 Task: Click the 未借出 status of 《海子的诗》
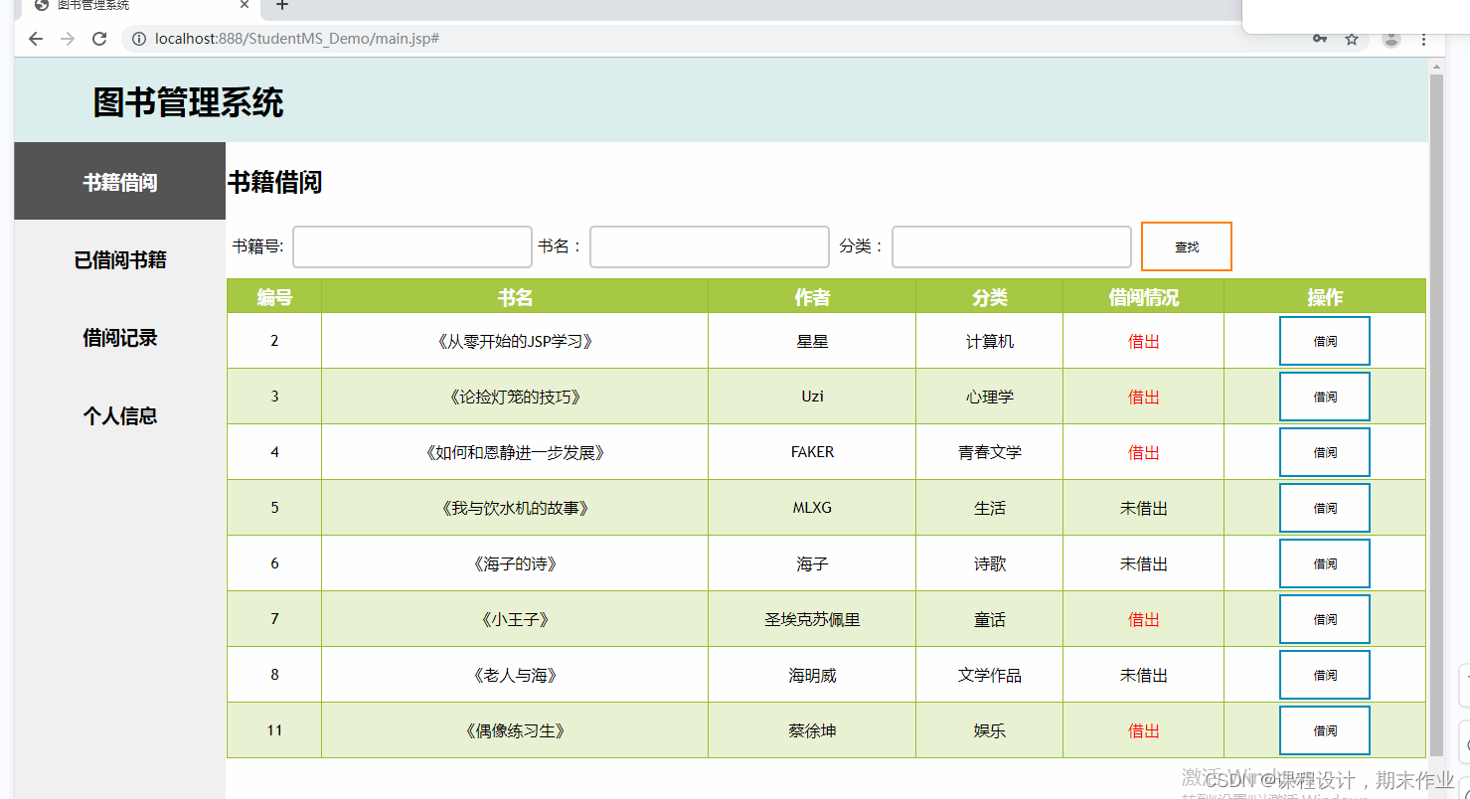(1143, 563)
